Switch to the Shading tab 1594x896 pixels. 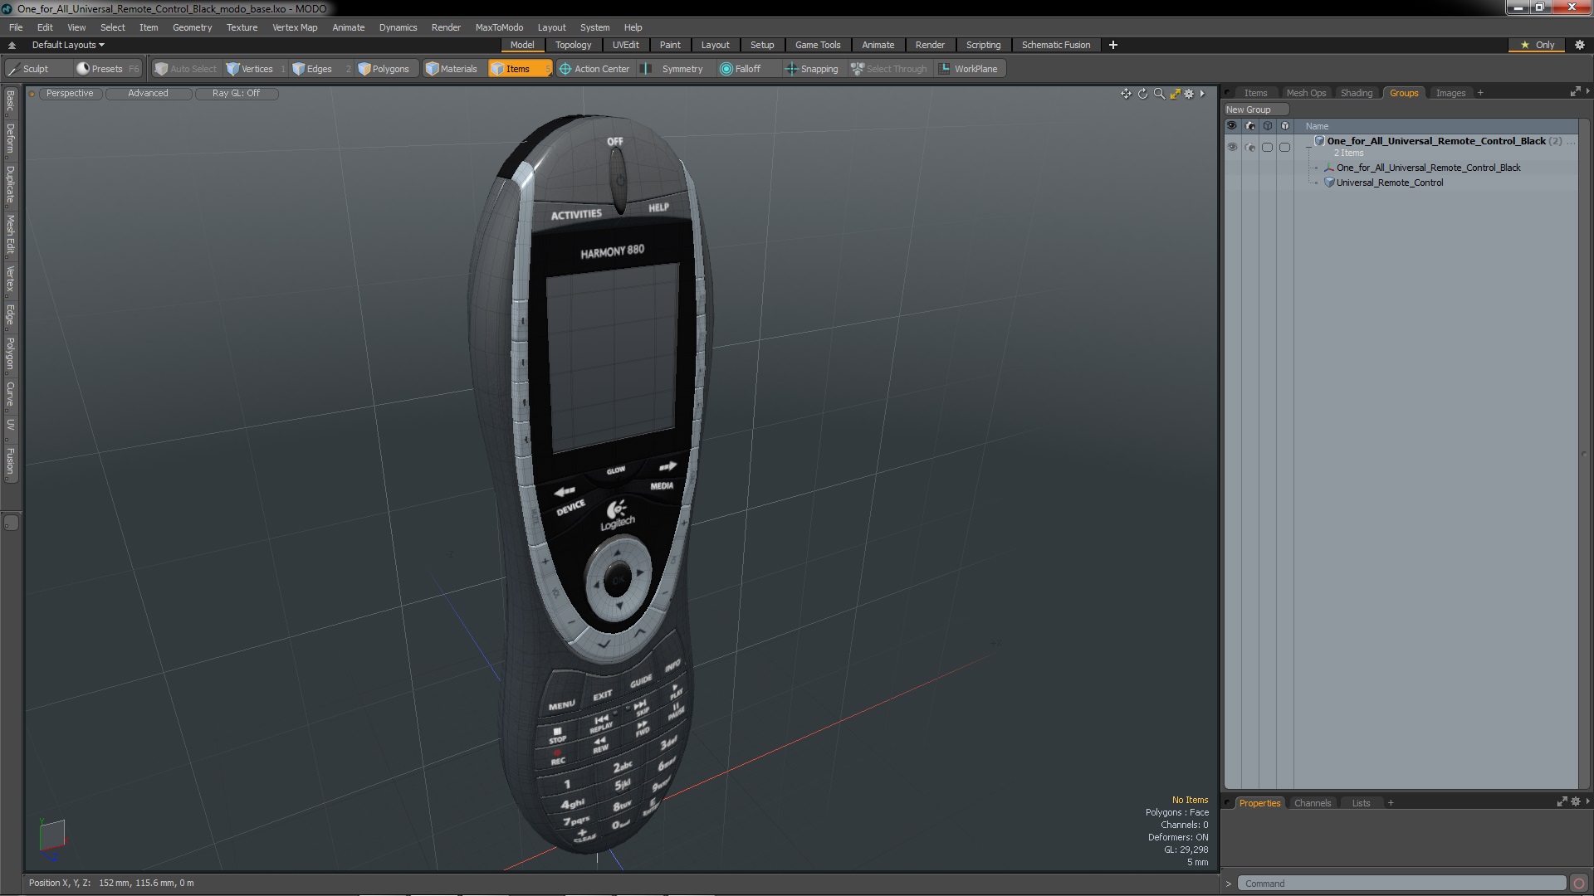click(1357, 93)
